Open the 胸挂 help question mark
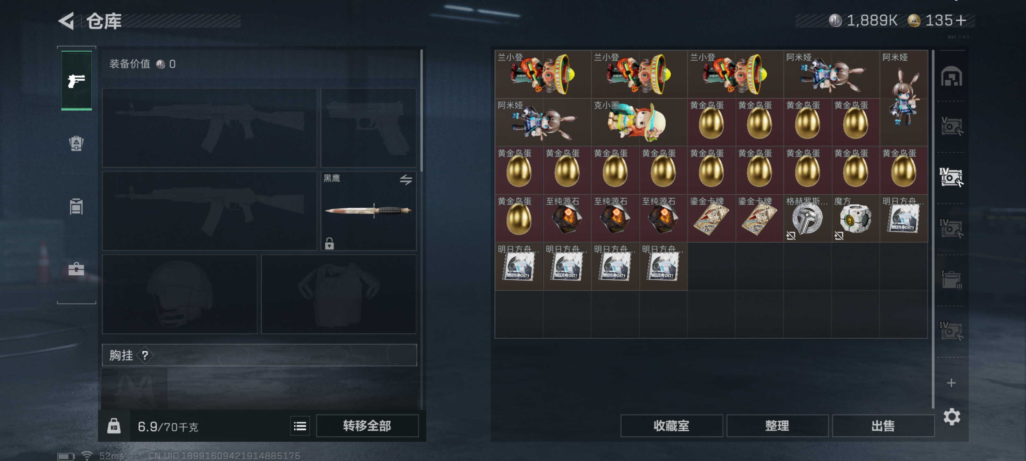 145,355
